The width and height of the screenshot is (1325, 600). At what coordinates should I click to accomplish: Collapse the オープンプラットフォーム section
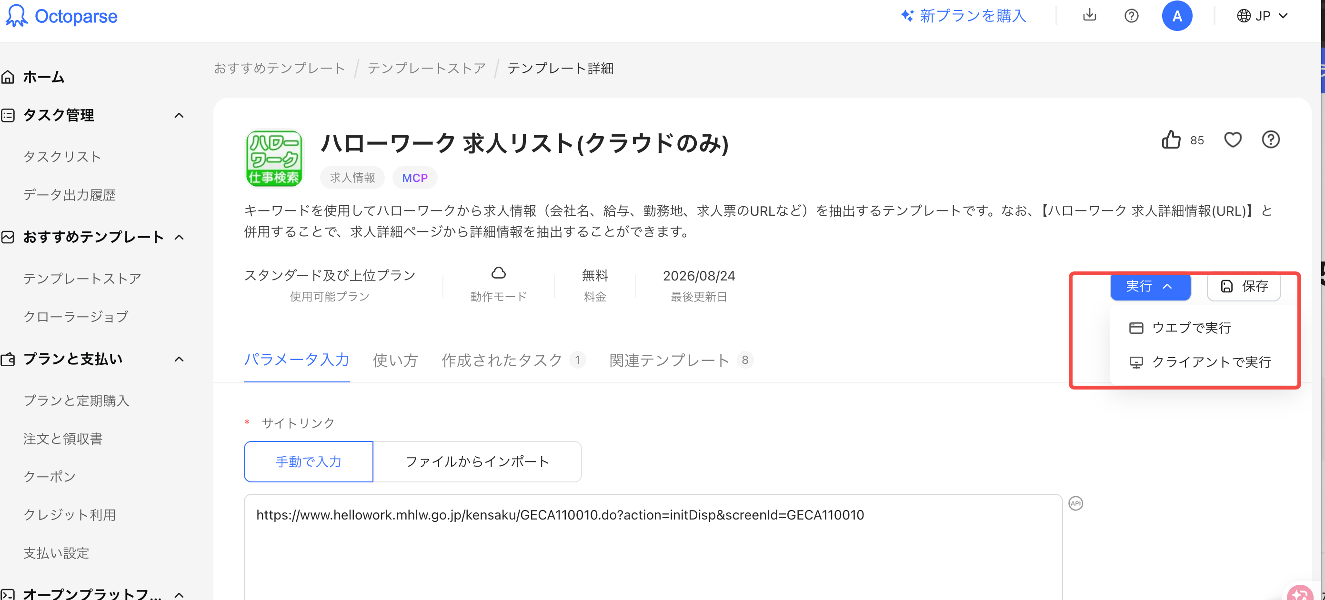point(179,594)
